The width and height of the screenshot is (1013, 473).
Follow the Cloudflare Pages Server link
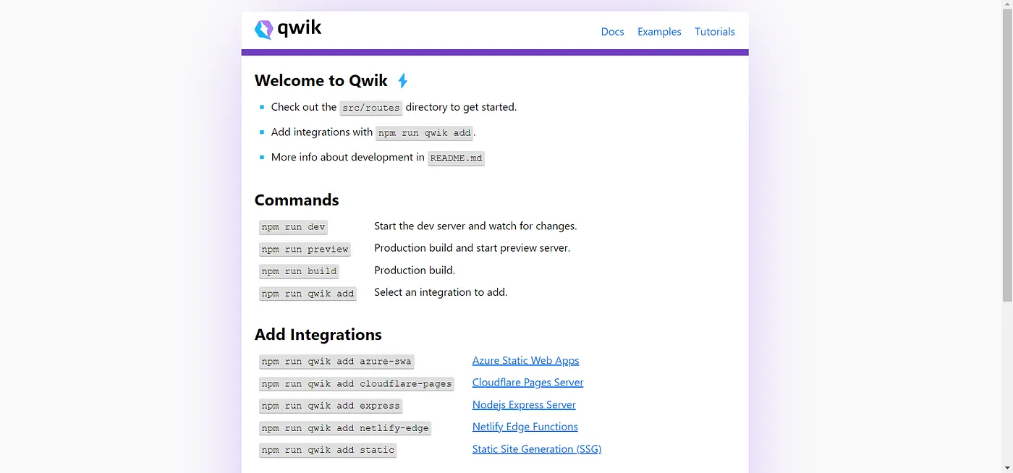pyautogui.click(x=527, y=383)
